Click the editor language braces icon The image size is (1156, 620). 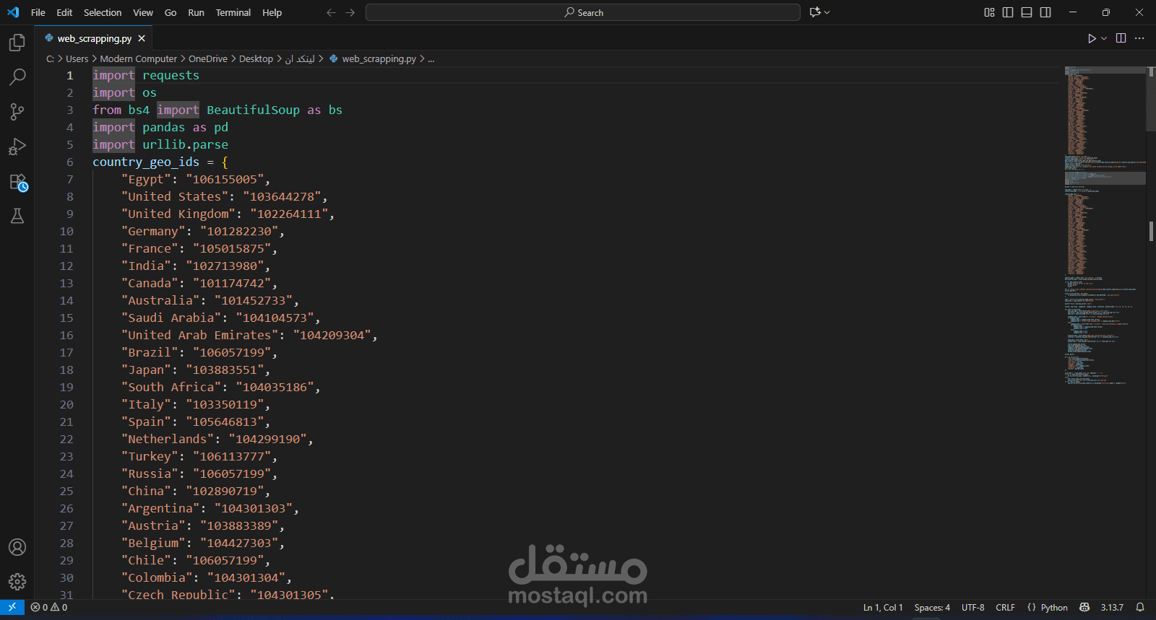[1031, 607]
